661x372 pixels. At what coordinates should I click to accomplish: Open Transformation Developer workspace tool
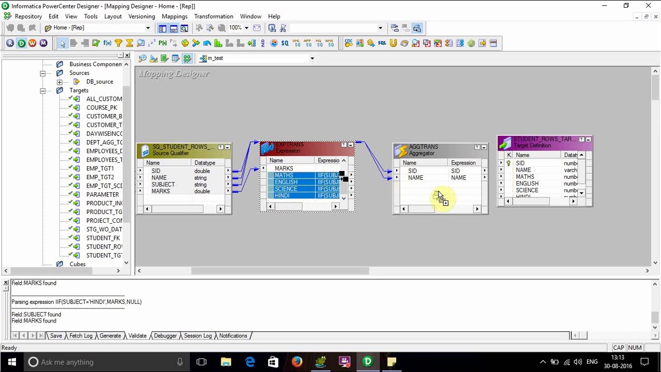click(x=165, y=58)
